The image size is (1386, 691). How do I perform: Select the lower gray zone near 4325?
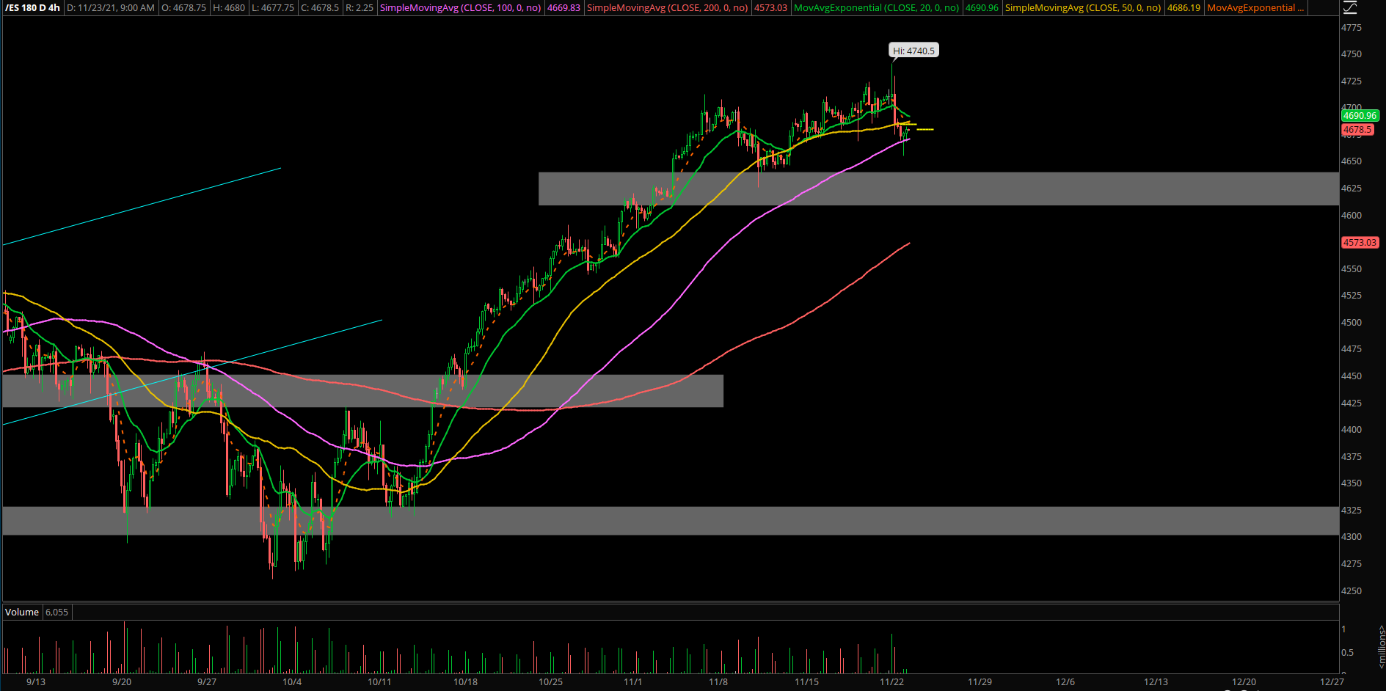coord(671,521)
